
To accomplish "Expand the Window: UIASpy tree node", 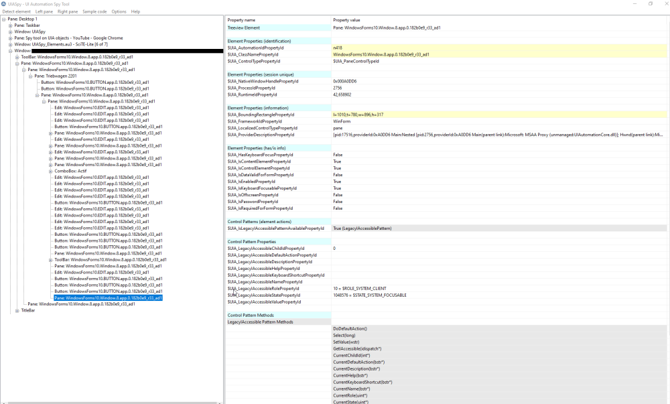I will point(11,31).
